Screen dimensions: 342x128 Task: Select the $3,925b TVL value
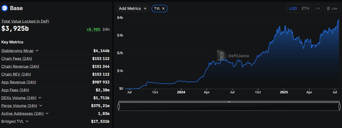click(x=15, y=28)
